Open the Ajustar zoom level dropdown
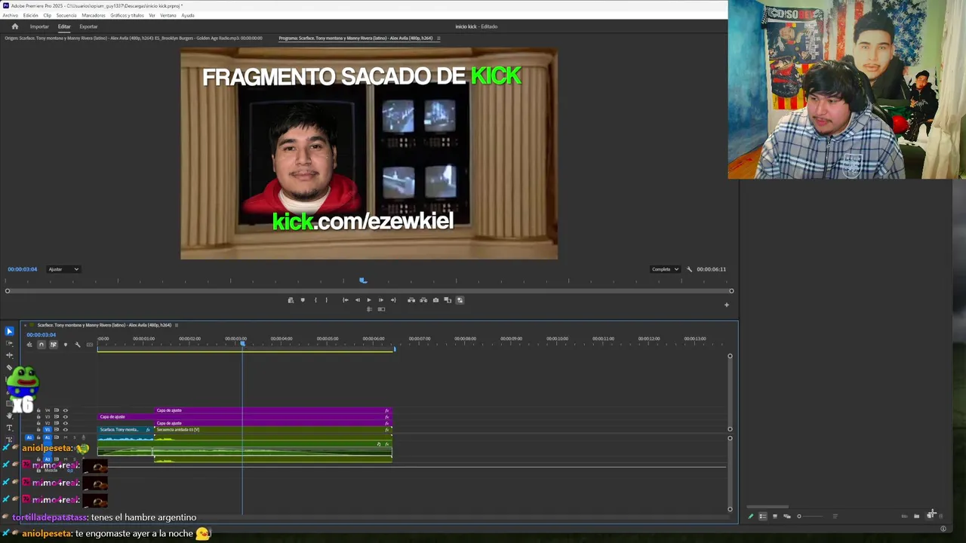Image resolution: width=966 pixels, height=543 pixels. (x=63, y=269)
